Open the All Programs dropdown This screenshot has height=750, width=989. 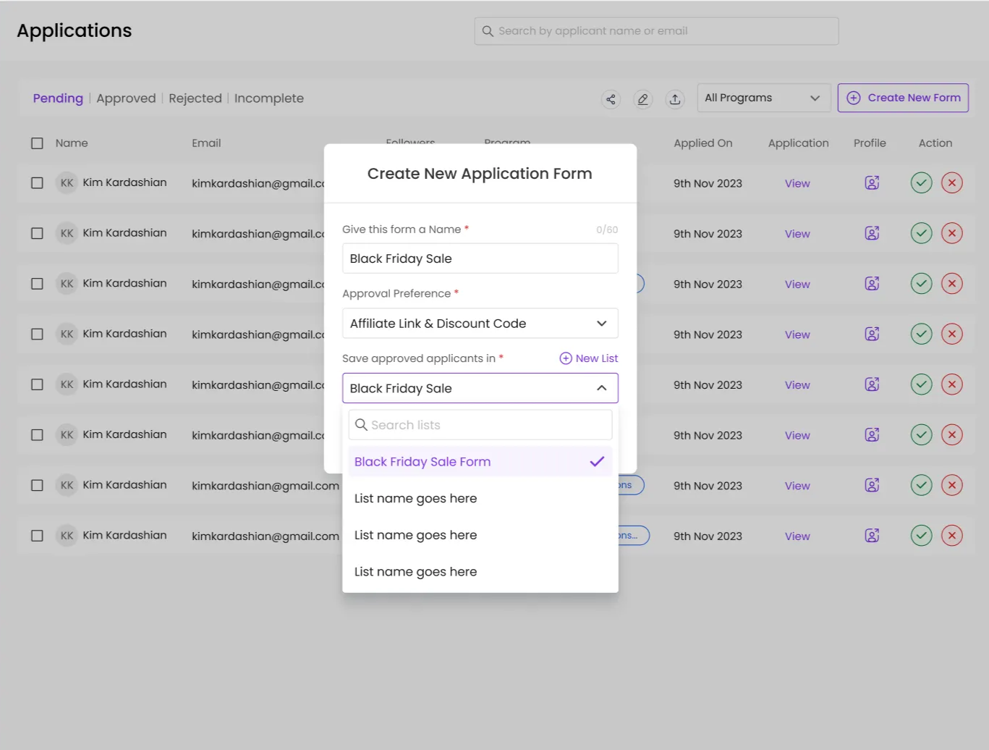(x=763, y=98)
